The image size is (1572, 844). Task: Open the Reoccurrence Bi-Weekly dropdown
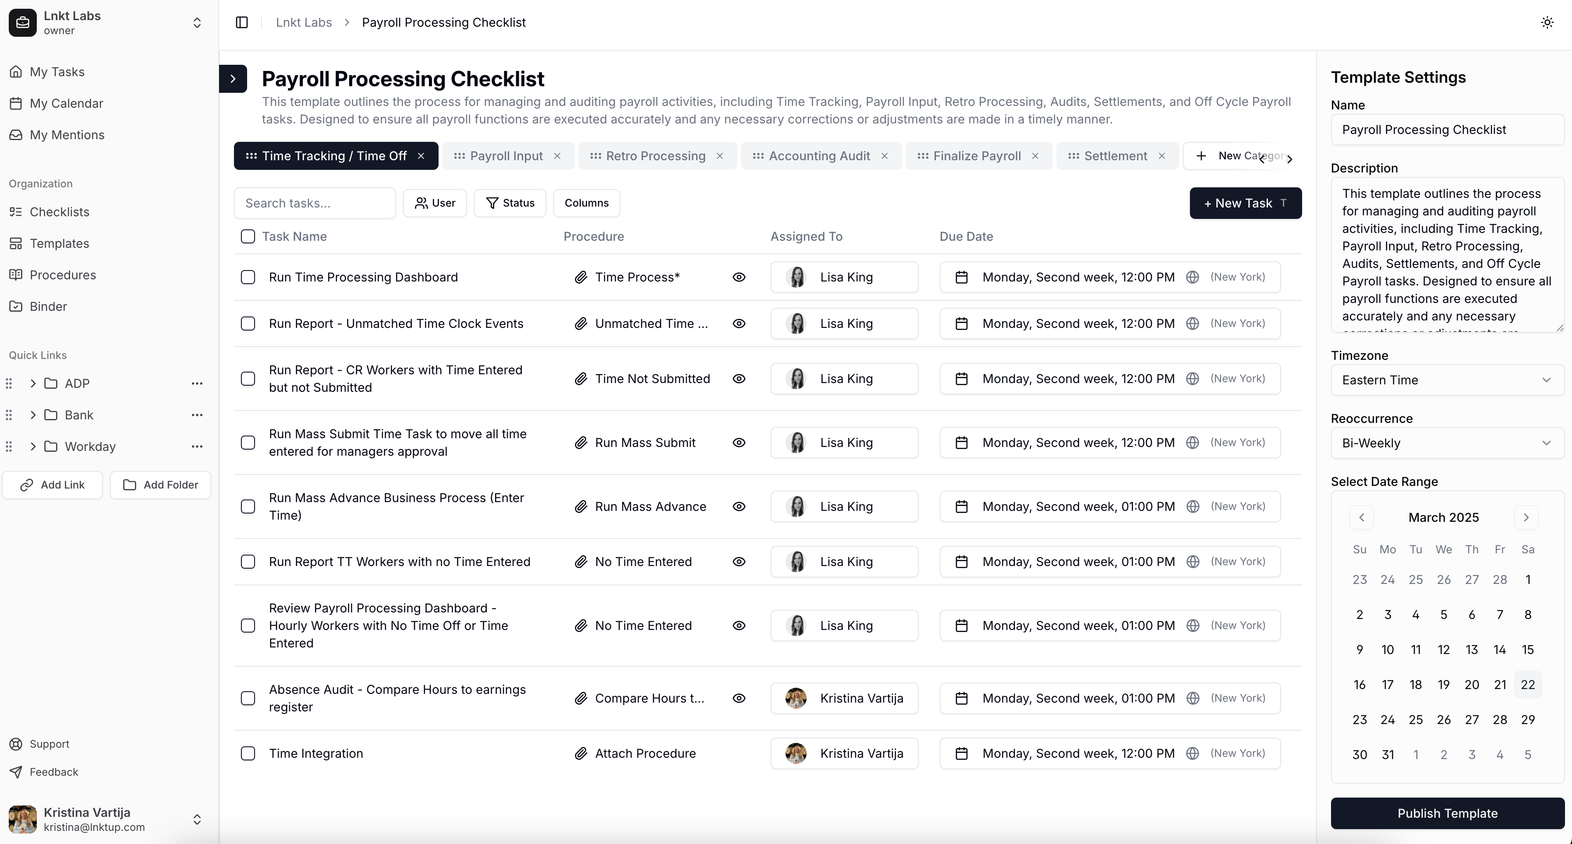point(1446,443)
